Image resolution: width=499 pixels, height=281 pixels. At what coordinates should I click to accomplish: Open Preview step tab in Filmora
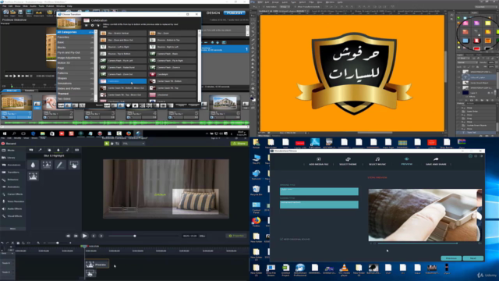407,162
